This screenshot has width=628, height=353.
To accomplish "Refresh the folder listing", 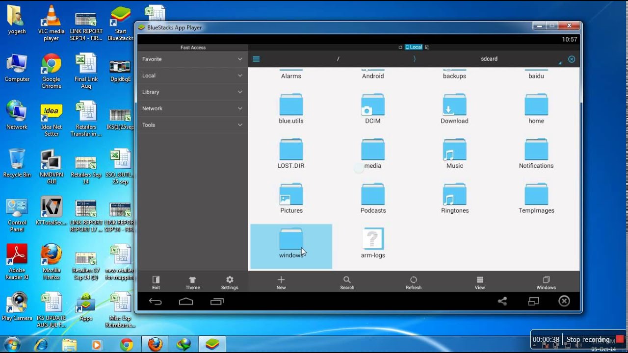I will 414,282.
